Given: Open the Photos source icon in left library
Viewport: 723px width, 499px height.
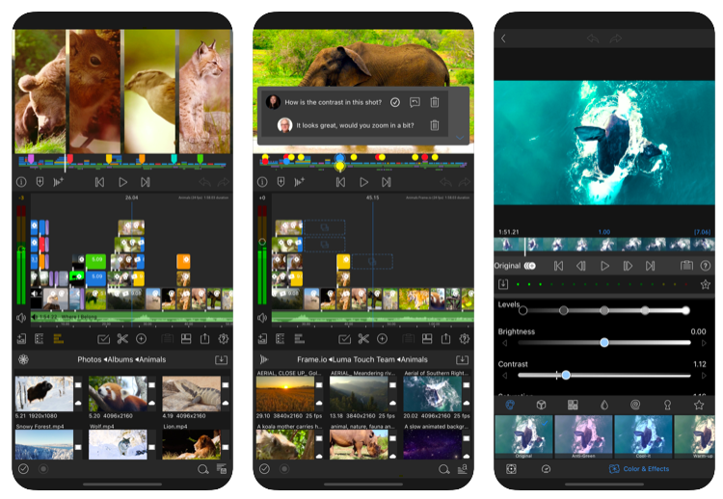Looking at the screenshot, I should pyautogui.click(x=24, y=359).
